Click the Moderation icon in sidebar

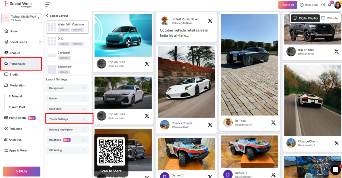pyautogui.click(x=6, y=85)
